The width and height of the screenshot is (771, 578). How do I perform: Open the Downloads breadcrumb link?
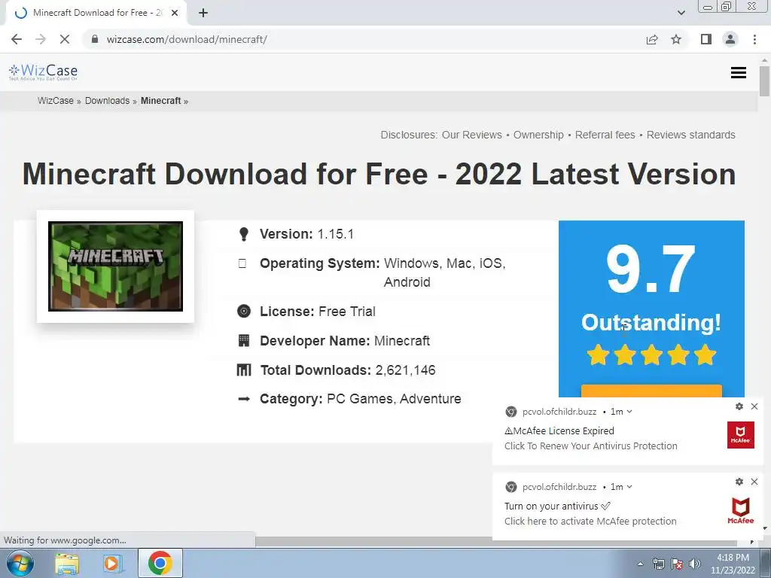pos(107,101)
